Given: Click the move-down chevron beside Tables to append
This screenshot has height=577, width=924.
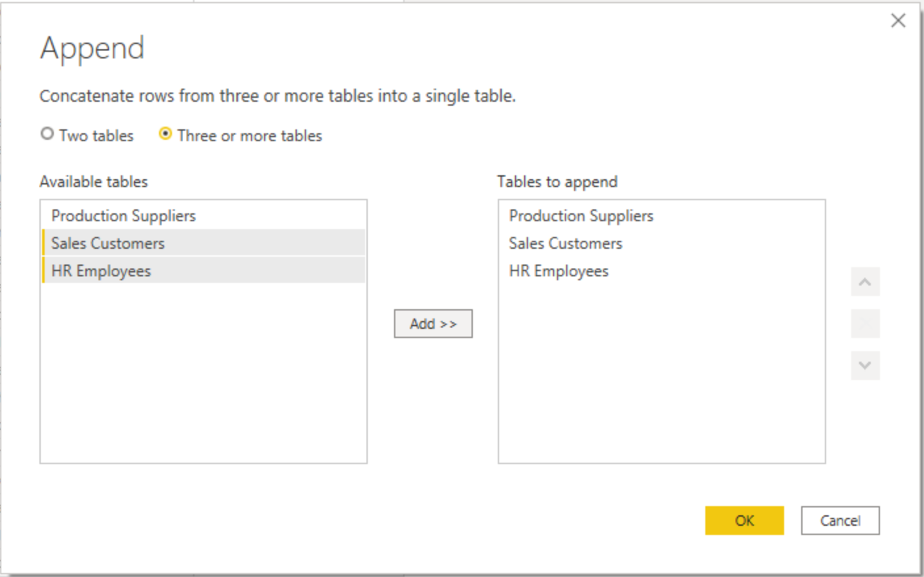Looking at the screenshot, I should pos(865,366).
